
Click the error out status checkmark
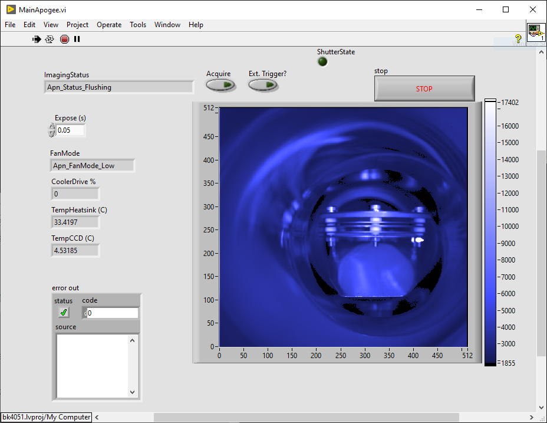pos(64,313)
